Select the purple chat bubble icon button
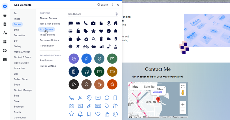The width and height of the screenshot is (230, 120). click(x=74, y=59)
